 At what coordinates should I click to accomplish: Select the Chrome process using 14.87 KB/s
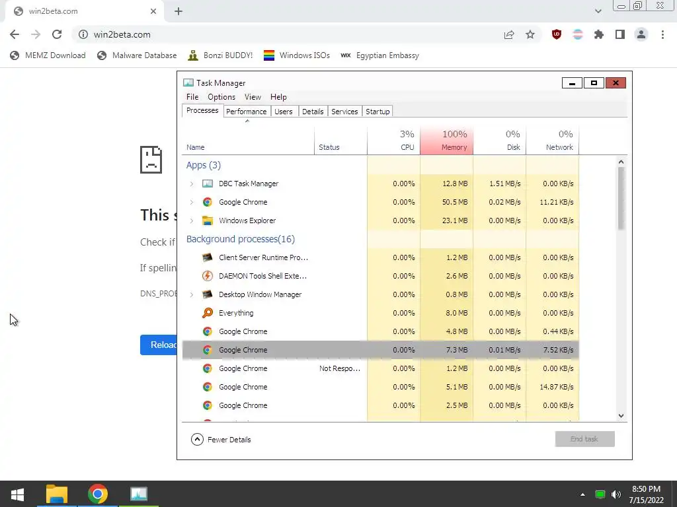point(380,387)
